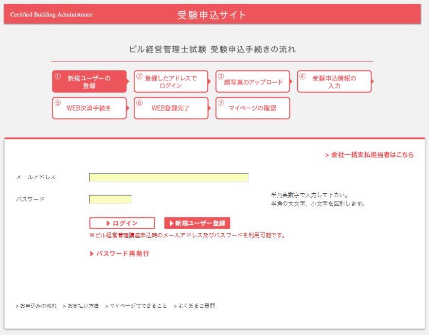
Task: Select step 2 登録したアドレスでログイン
Action: click(x=171, y=82)
